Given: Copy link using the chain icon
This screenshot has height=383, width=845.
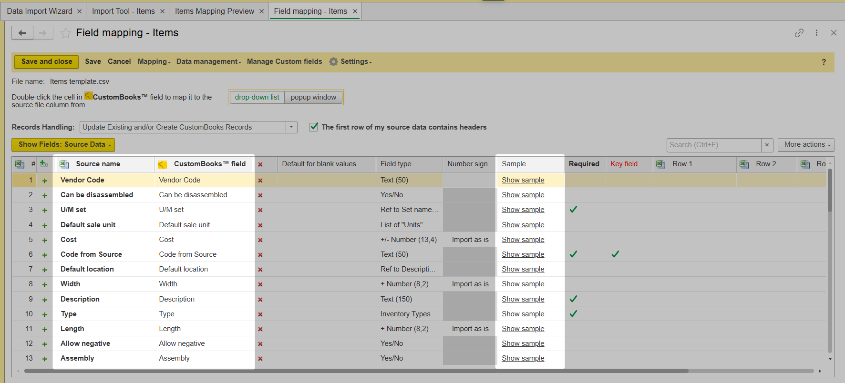Looking at the screenshot, I should (x=799, y=33).
